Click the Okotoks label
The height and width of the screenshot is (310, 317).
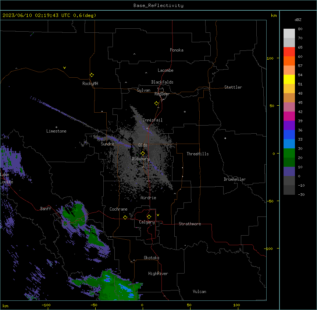(x=152, y=258)
